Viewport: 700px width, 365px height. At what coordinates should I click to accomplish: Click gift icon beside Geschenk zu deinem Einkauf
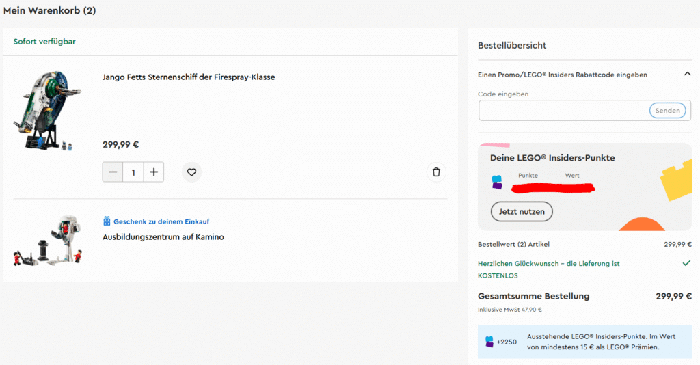tap(107, 221)
